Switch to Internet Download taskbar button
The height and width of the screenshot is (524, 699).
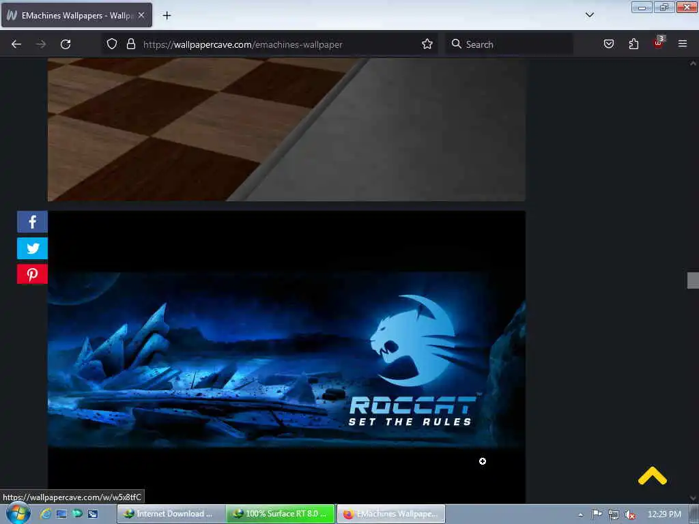(x=171, y=514)
